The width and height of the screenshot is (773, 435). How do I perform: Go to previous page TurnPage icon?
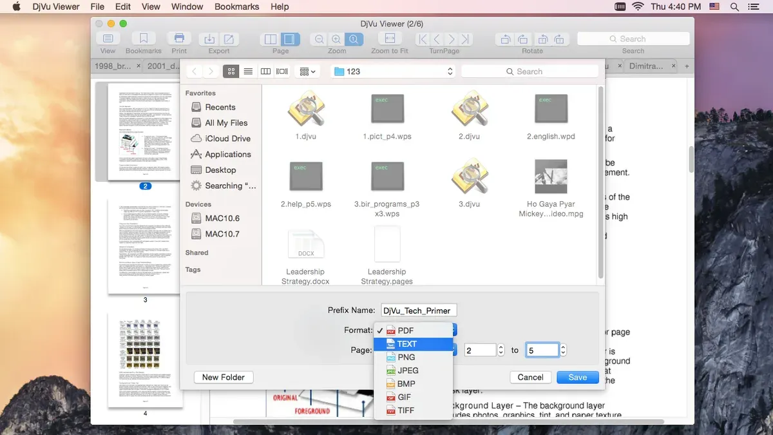(437, 39)
